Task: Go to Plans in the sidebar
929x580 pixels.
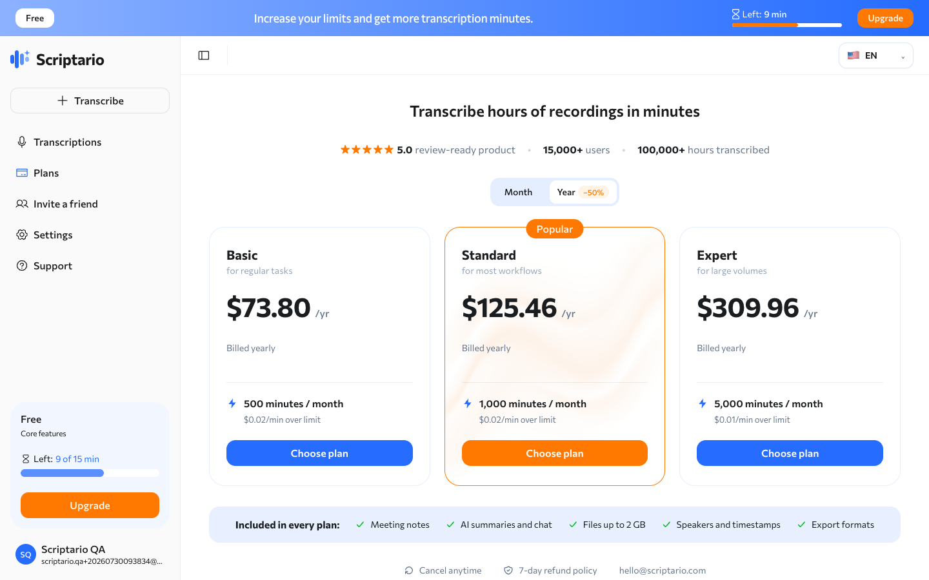Action: pos(90,173)
